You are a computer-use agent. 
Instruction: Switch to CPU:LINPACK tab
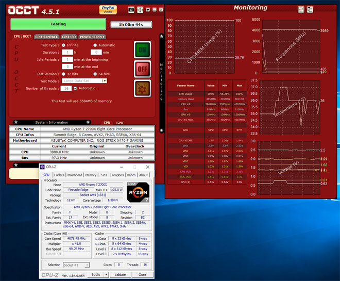coord(46,37)
